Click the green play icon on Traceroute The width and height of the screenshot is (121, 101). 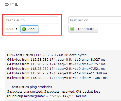tap(72, 29)
